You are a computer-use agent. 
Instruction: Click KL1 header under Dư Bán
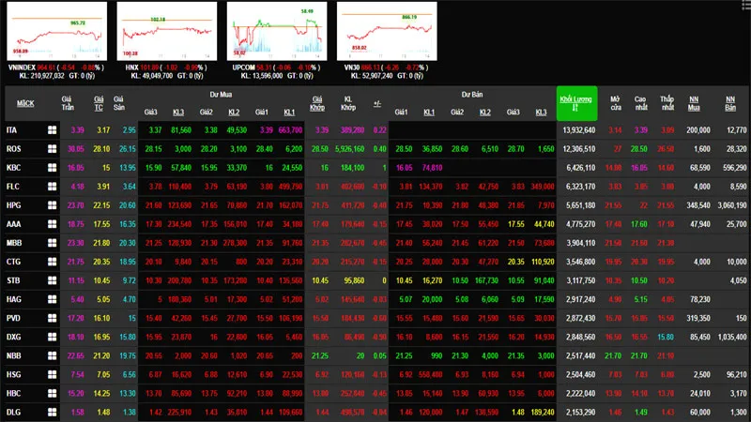429,112
